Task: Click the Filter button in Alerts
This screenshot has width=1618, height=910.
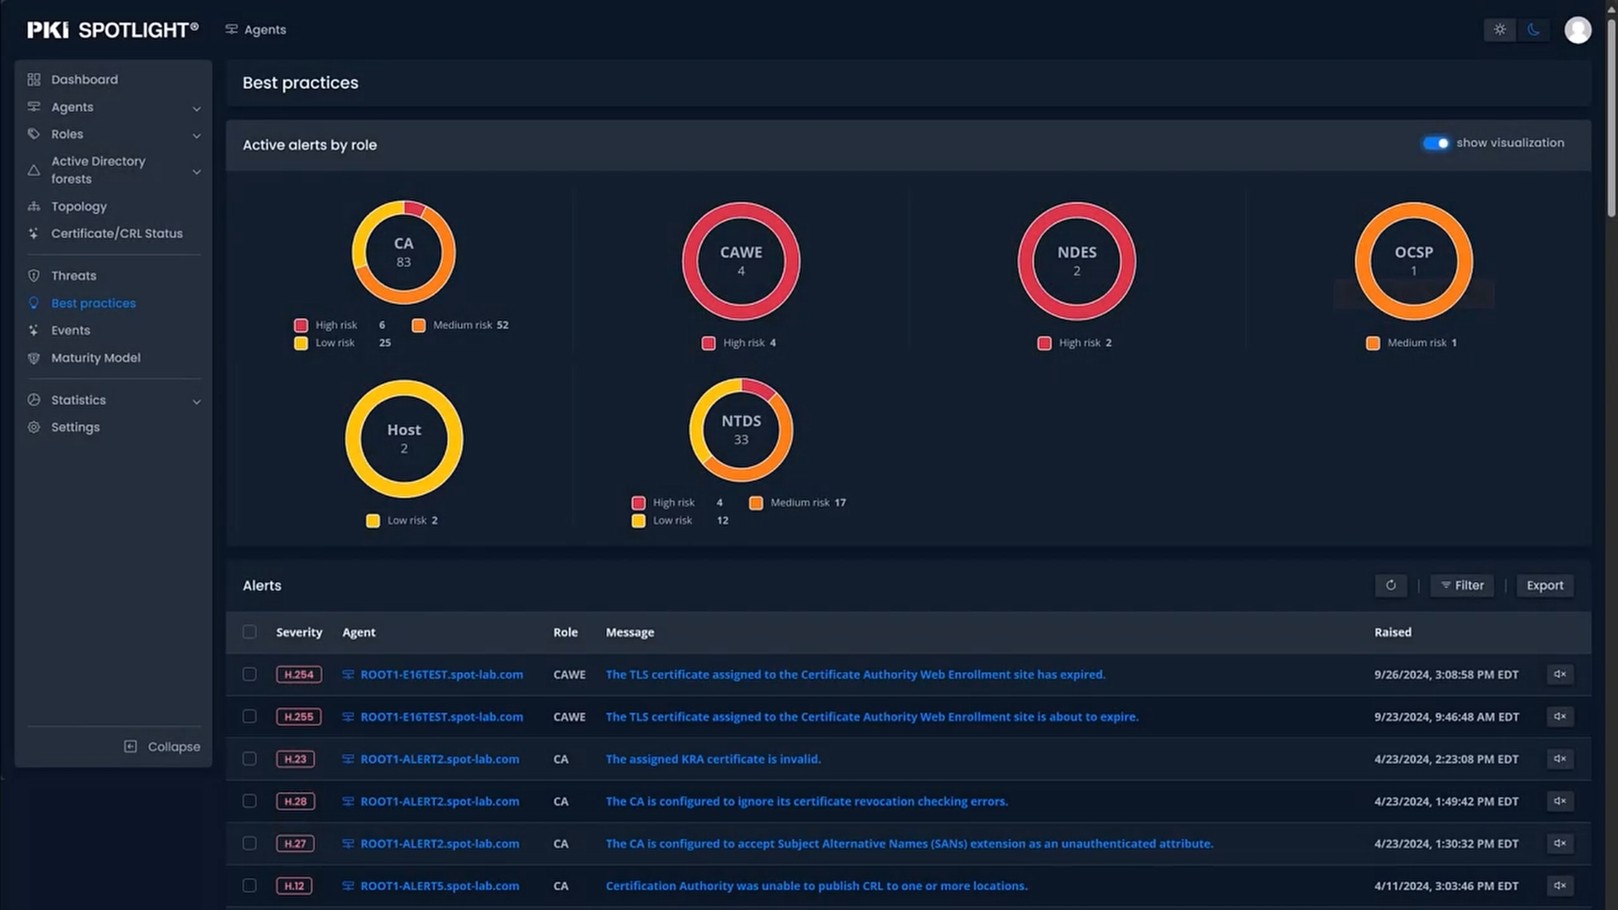Action: pos(1462,585)
